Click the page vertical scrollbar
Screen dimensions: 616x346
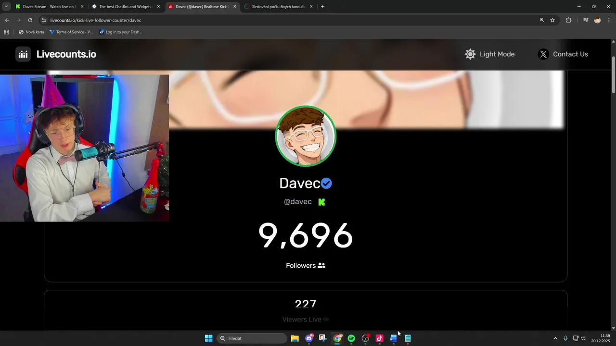point(613,74)
